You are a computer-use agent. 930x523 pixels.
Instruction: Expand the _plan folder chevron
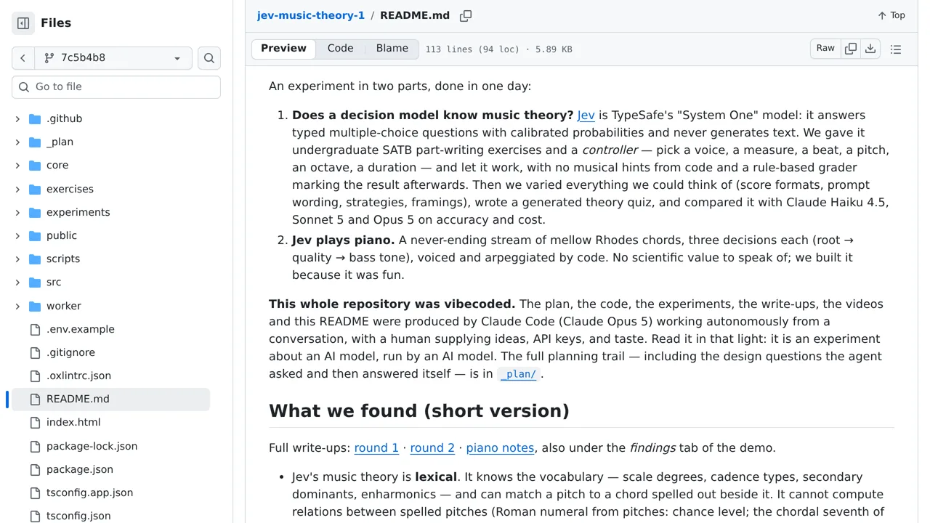click(17, 142)
